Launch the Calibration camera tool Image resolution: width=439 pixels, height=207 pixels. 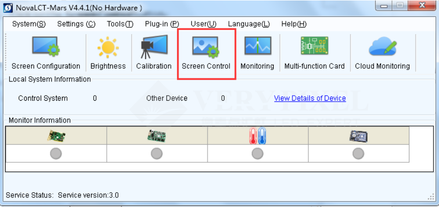tap(154, 53)
